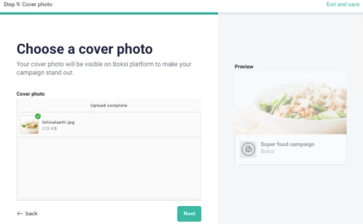Click the unfilled grey progress bar section

click(290, 14)
